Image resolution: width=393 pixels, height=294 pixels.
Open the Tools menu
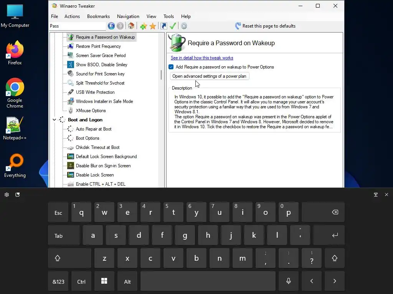coord(169,16)
